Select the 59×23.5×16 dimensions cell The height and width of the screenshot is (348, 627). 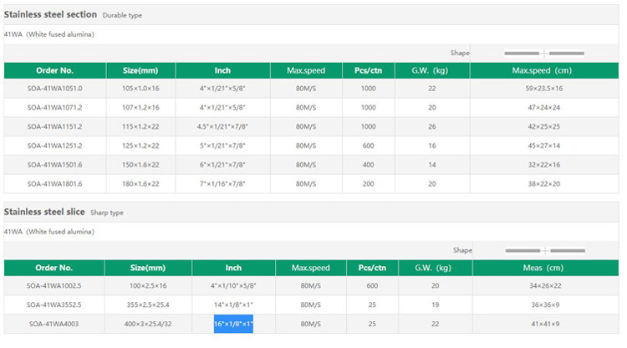coord(544,88)
